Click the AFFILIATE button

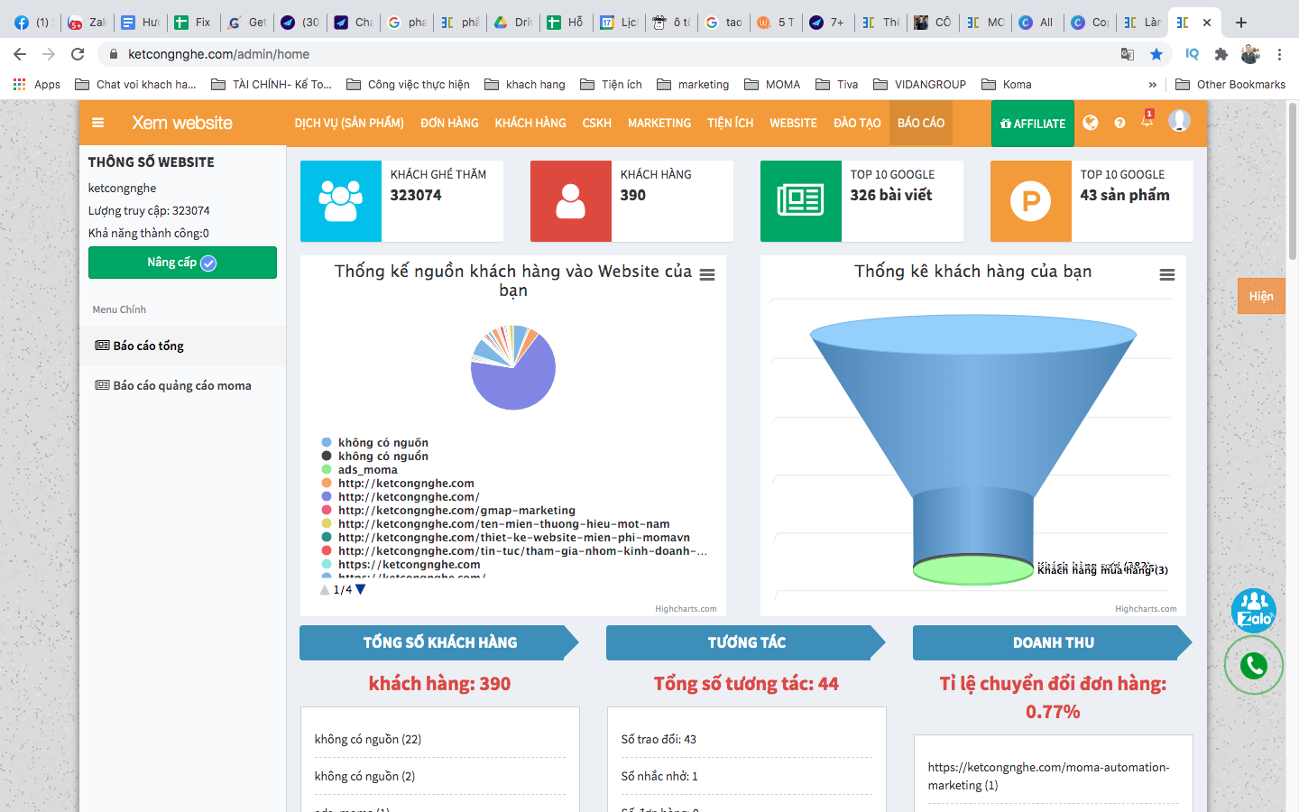pyautogui.click(x=1033, y=124)
